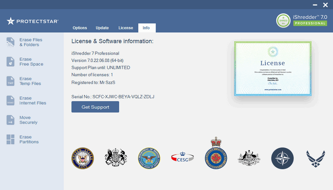Screen dimensions: 333x190
Task: Click the Australian coat of arms logo
Action: click(249, 158)
